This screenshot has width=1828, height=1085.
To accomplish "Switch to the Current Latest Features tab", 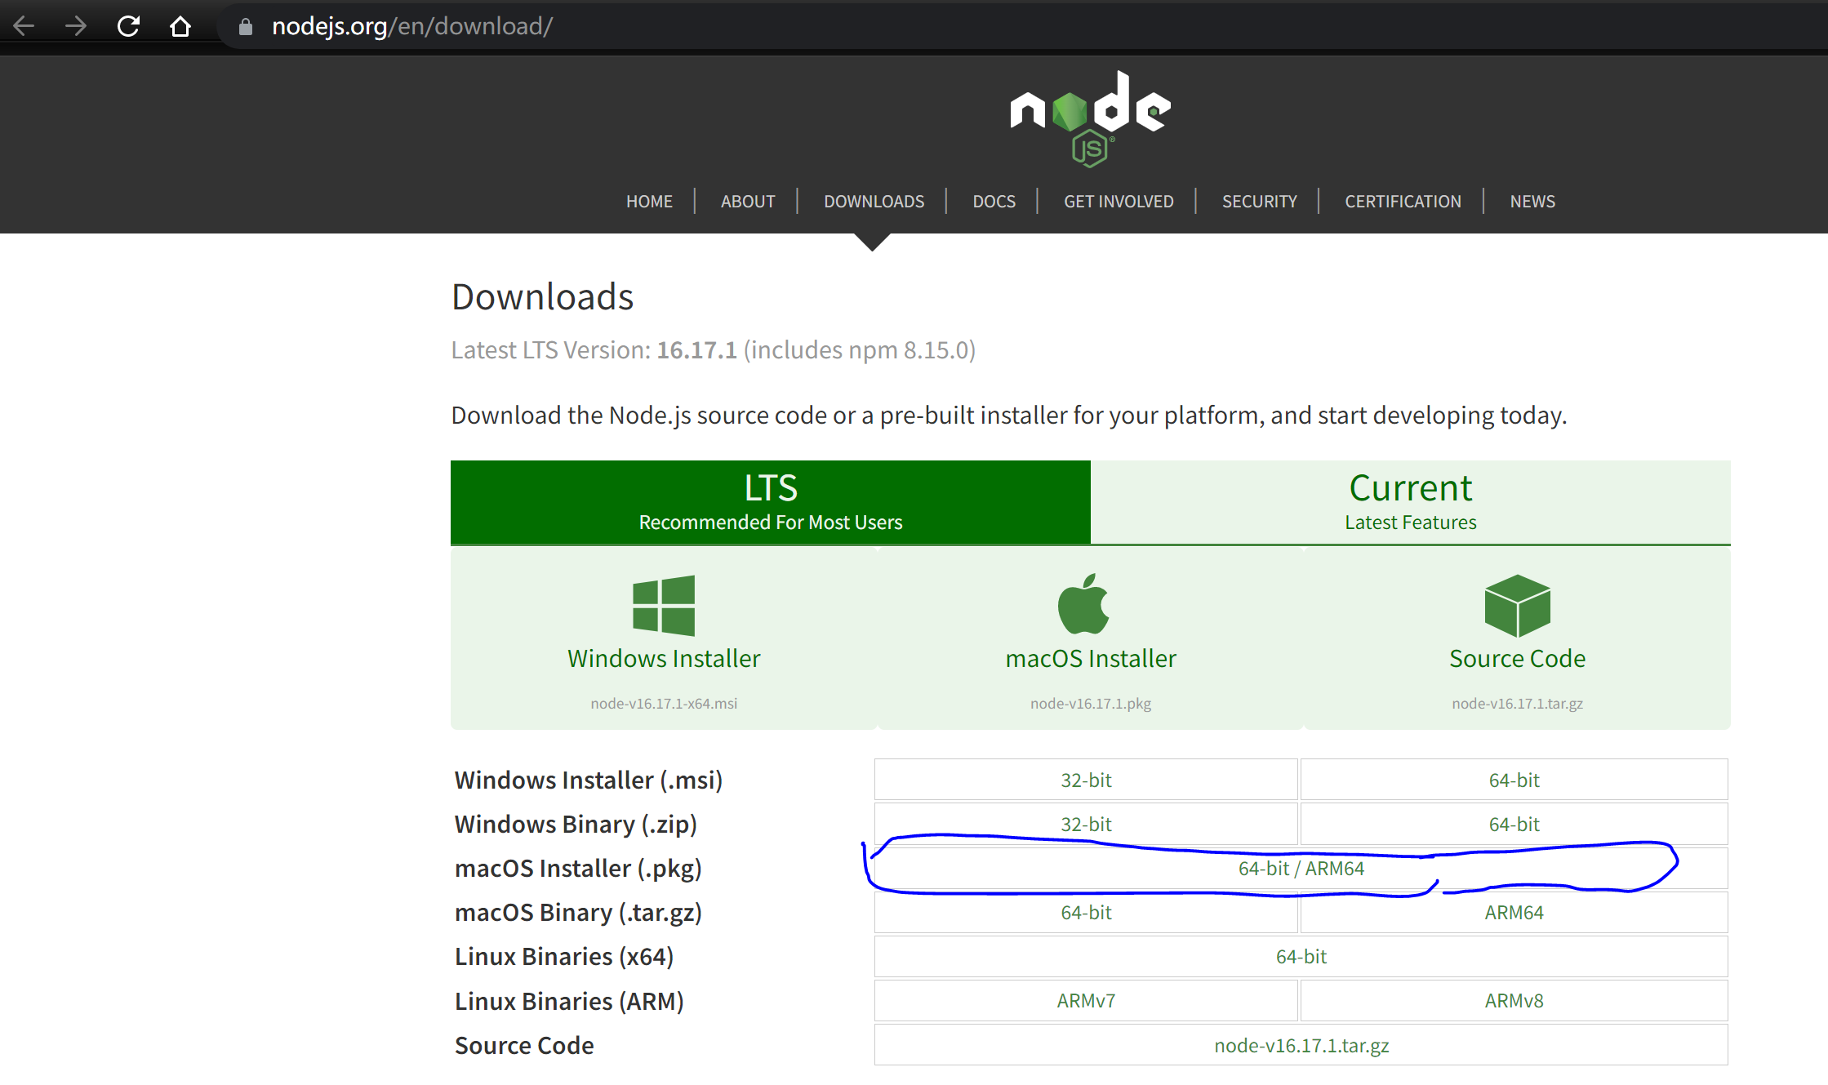I will pyautogui.click(x=1410, y=502).
